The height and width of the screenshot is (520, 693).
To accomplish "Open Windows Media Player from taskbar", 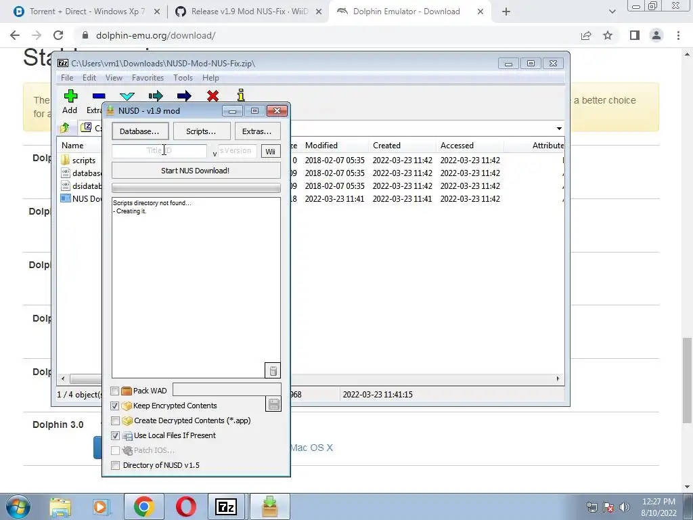I will coord(100,506).
